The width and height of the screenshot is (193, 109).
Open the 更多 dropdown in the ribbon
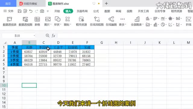coord(122,25)
